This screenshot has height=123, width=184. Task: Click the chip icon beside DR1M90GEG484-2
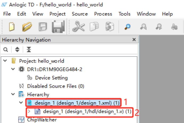(x=22, y=69)
